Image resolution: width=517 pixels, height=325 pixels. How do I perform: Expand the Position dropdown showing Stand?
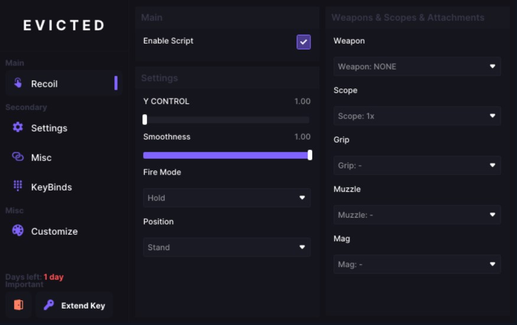click(x=227, y=248)
